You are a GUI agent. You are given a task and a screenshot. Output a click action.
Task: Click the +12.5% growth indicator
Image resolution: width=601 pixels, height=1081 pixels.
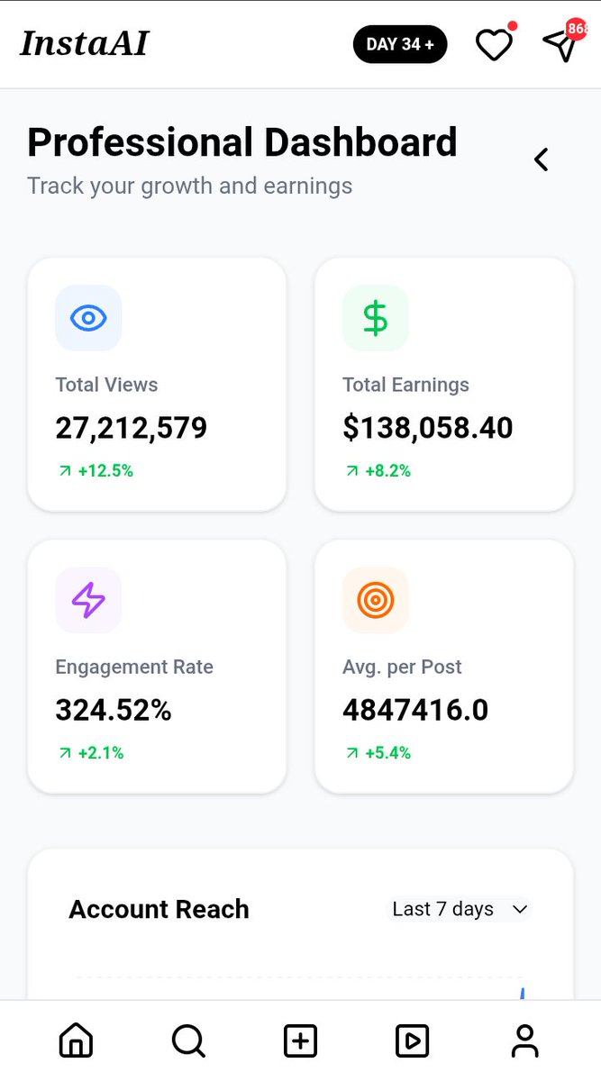[x=95, y=470]
